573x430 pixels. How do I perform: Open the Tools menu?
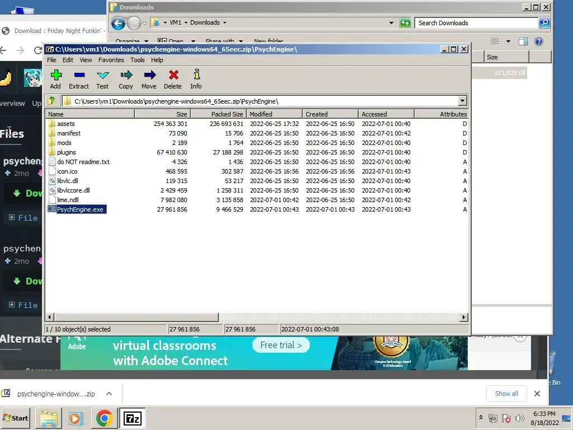(138, 60)
